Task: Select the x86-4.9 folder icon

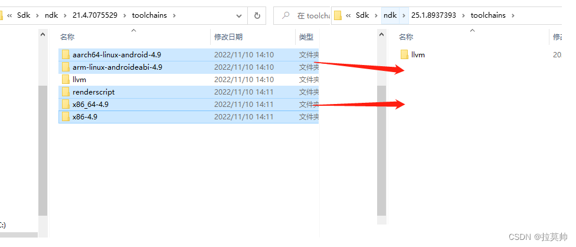Action: pyautogui.click(x=66, y=117)
